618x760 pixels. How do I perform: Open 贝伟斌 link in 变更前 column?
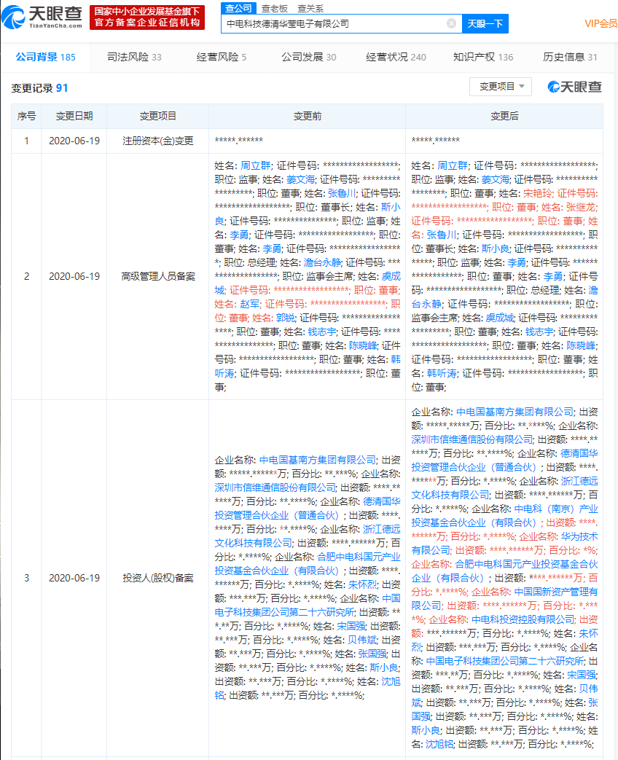(362, 640)
